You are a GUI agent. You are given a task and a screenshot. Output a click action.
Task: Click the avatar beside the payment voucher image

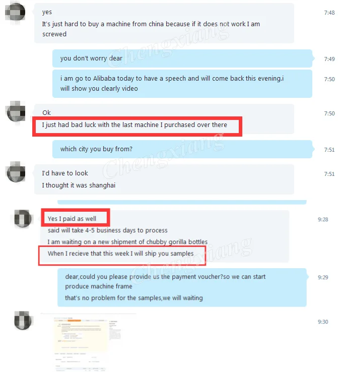pos(23,320)
